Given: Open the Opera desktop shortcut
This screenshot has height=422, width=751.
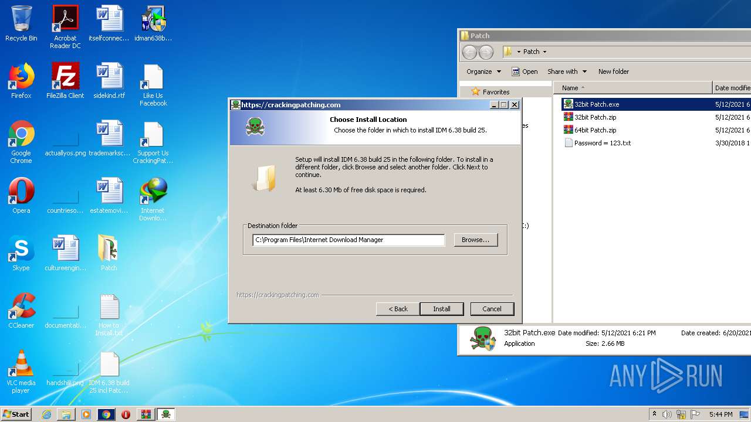Looking at the screenshot, I should [21, 196].
